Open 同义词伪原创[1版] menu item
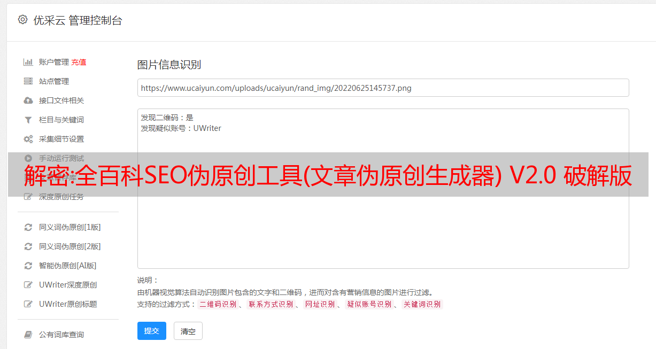Viewport: 656px width, 349px height. (x=70, y=227)
